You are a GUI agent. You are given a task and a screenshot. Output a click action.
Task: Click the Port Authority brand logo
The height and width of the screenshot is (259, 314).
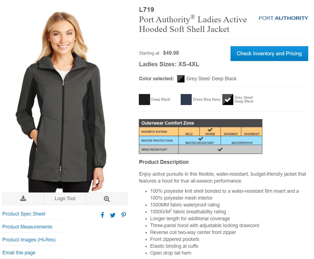pos(283,18)
